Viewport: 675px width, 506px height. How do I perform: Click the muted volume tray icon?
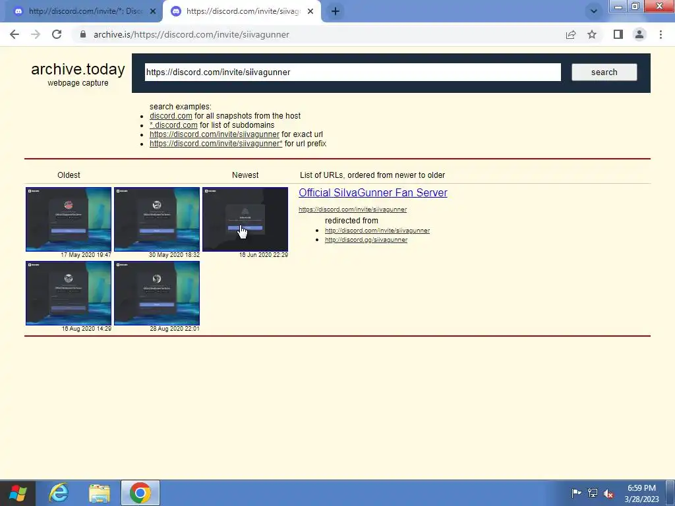pyautogui.click(x=608, y=493)
